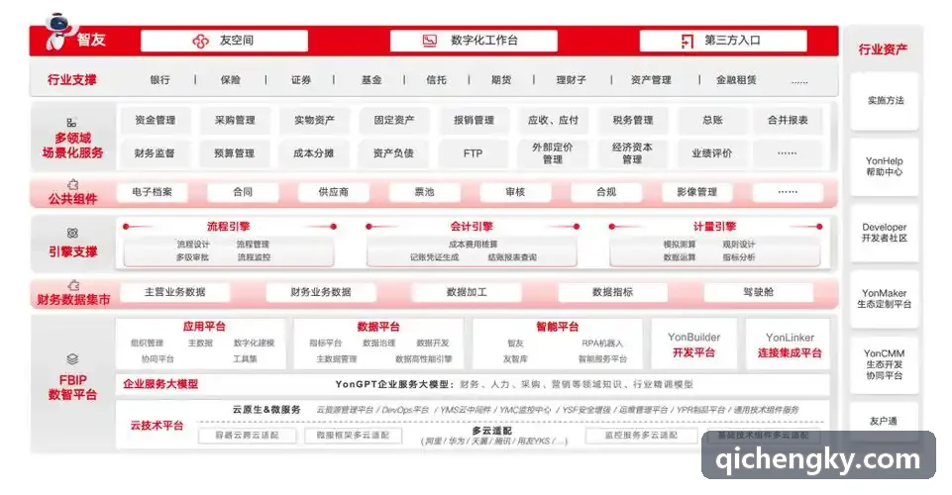Select 保险 in industry support row

tap(230, 79)
